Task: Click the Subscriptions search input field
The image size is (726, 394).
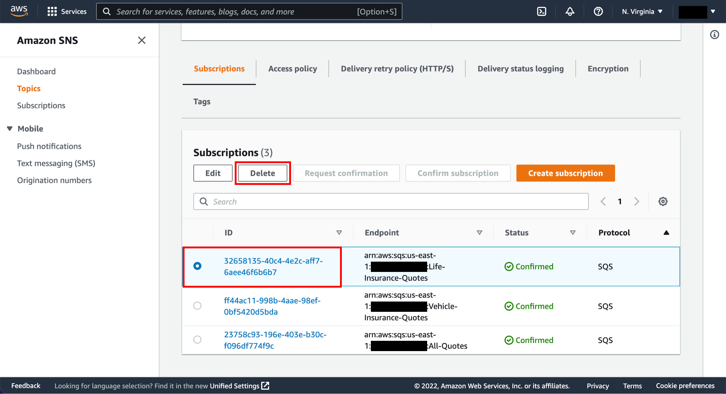Action: [391, 201]
